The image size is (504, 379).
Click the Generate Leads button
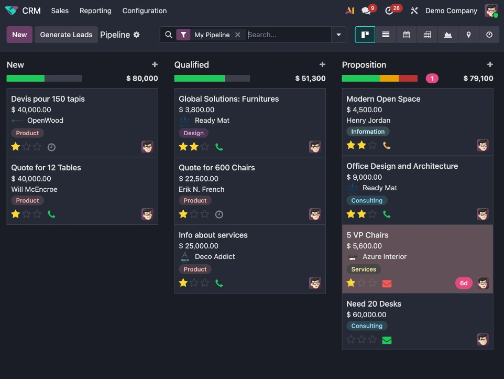coord(66,35)
